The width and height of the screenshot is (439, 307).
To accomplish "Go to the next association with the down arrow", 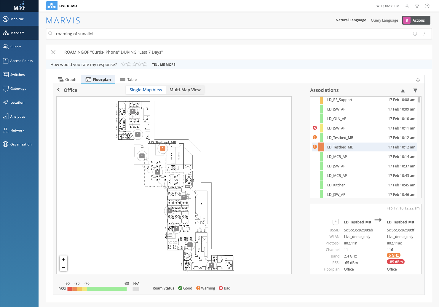I will point(415,90).
